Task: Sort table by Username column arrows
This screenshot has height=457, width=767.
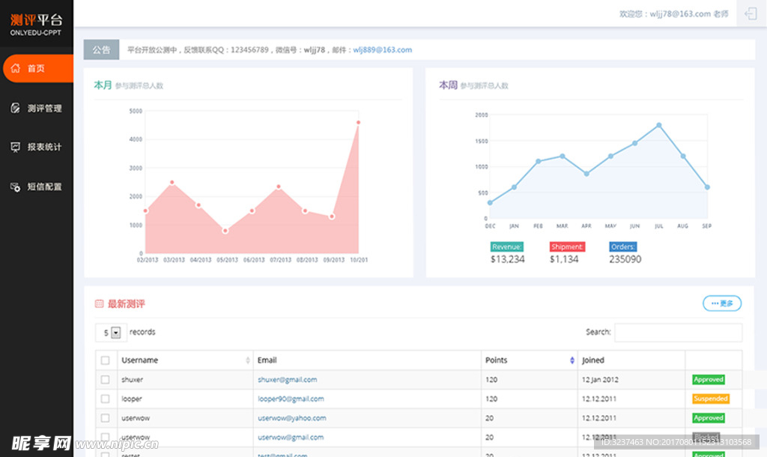Action: click(248, 360)
